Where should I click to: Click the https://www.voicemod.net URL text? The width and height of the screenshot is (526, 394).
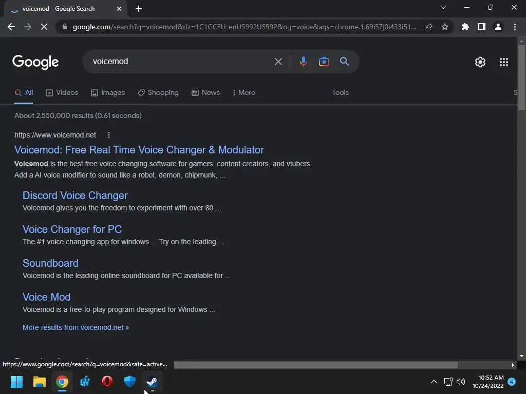pyautogui.click(x=55, y=135)
